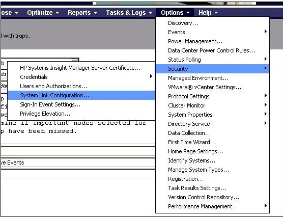Select Data Collection... from Options
Image resolution: width=283 pixels, height=217 pixels.
[212, 133]
